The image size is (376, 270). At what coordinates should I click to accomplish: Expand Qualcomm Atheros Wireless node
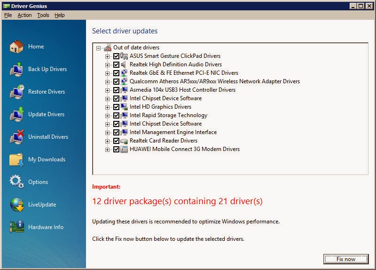tap(107, 82)
